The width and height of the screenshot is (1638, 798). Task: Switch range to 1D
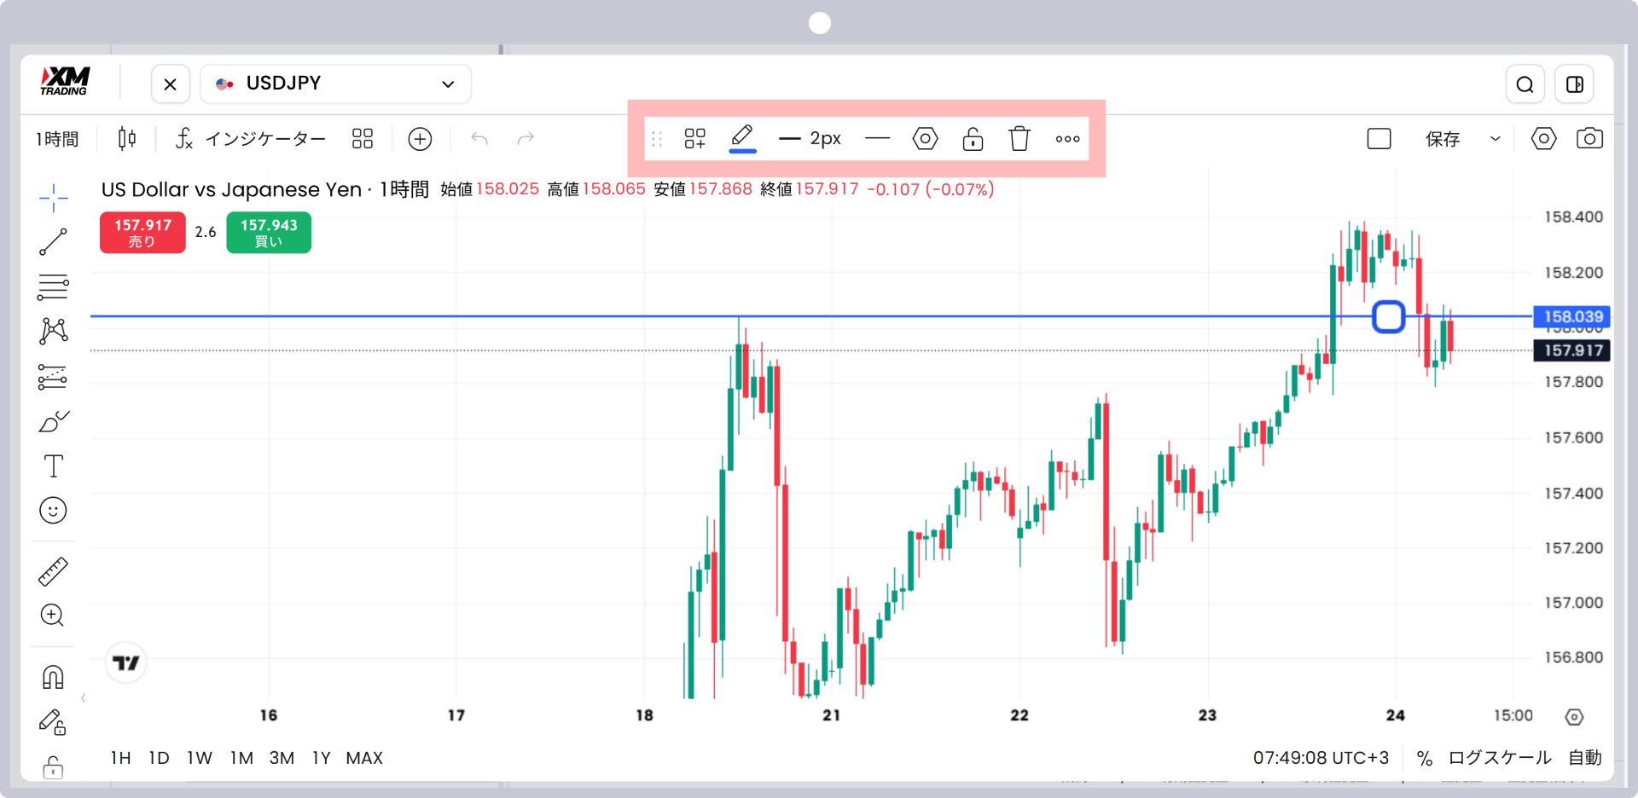[159, 757]
